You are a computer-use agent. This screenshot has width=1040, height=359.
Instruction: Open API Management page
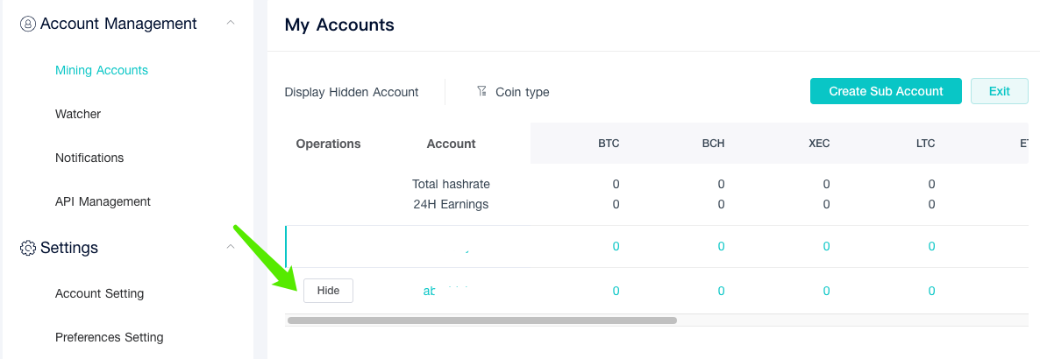(x=103, y=201)
